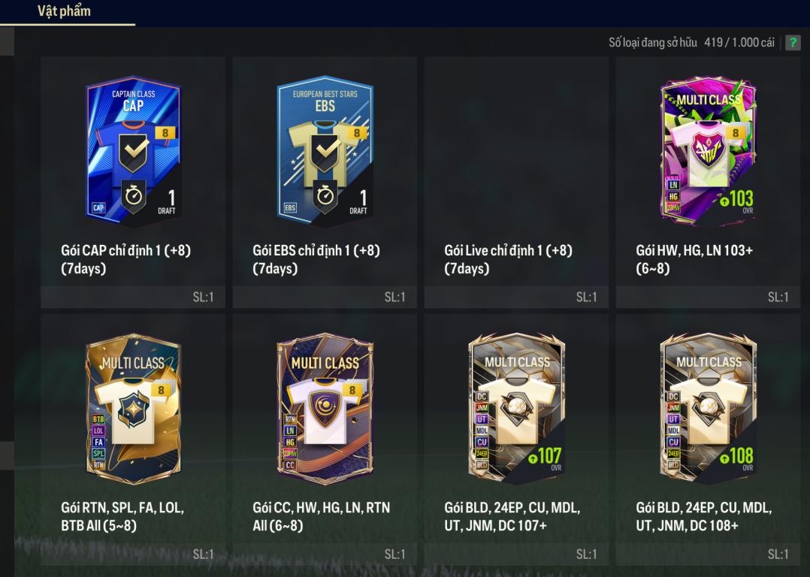810x577 pixels.
Task: Select the gold Multi Class BTB card image
Action: click(133, 408)
